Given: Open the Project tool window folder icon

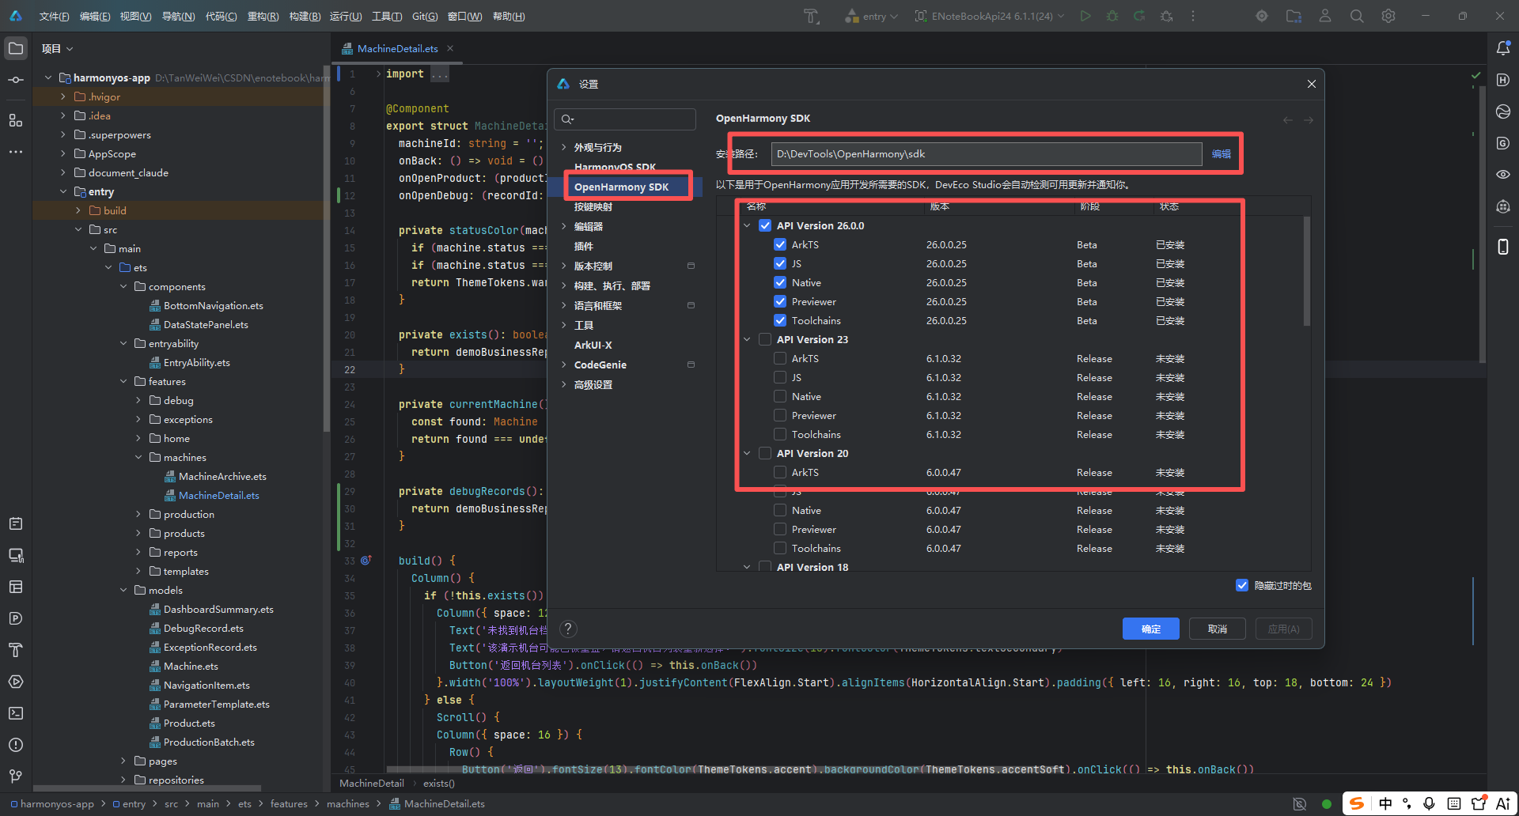Looking at the screenshot, I should (x=16, y=48).
